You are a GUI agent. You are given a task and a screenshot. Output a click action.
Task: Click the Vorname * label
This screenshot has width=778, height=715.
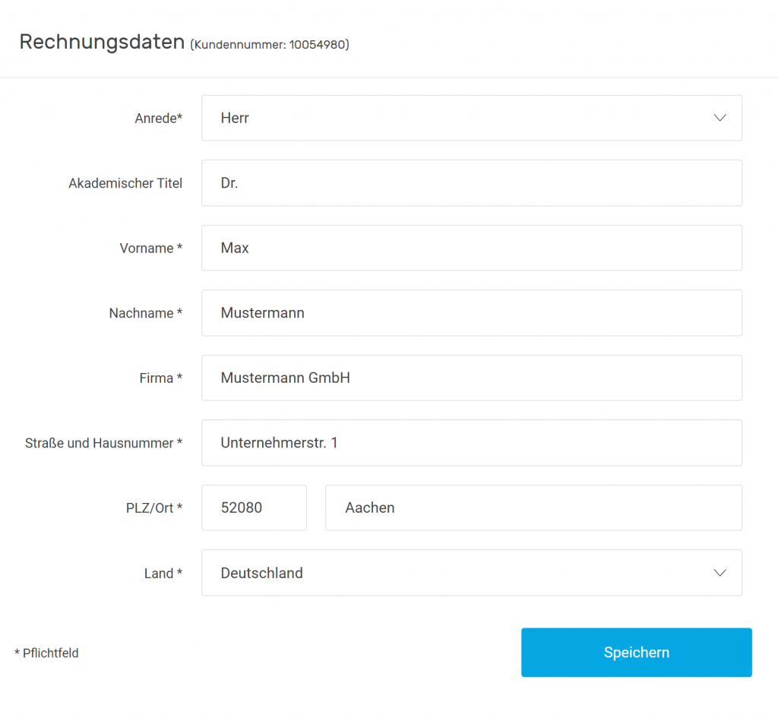(151, 248)
